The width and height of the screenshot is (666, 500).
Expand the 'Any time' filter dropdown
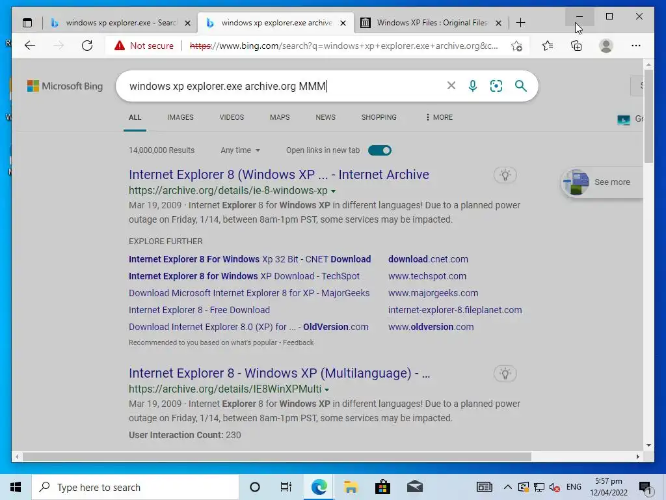(x=240, y=150)
